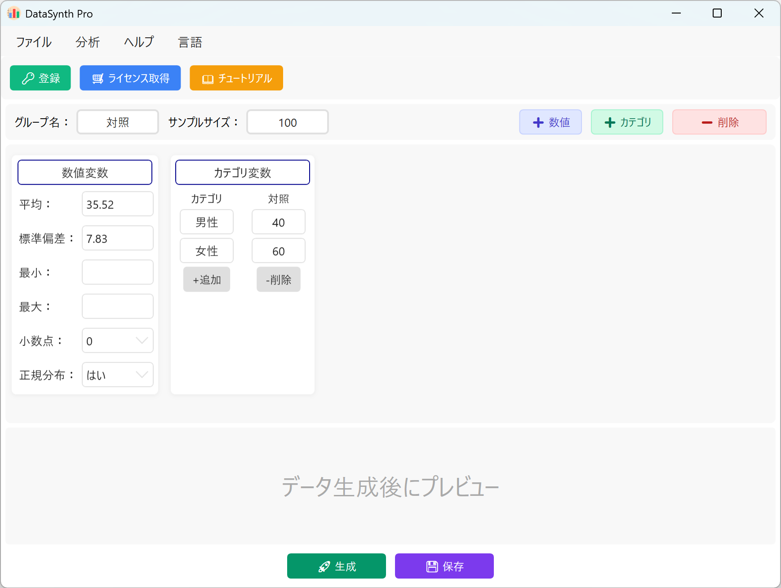This screenshot has width=781, height=588.
Task: Click the empty 最大 input field
Action: [118, 307]
